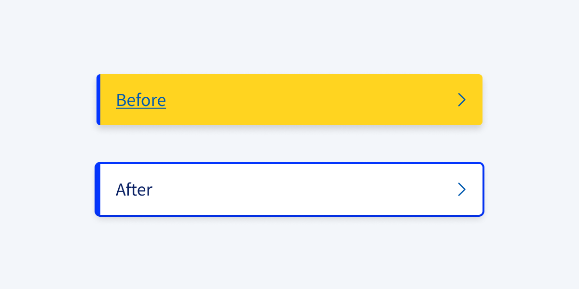Screen dimensions: 579x289
Task: Navigate forward using the After card chevron
Action: 462,189
